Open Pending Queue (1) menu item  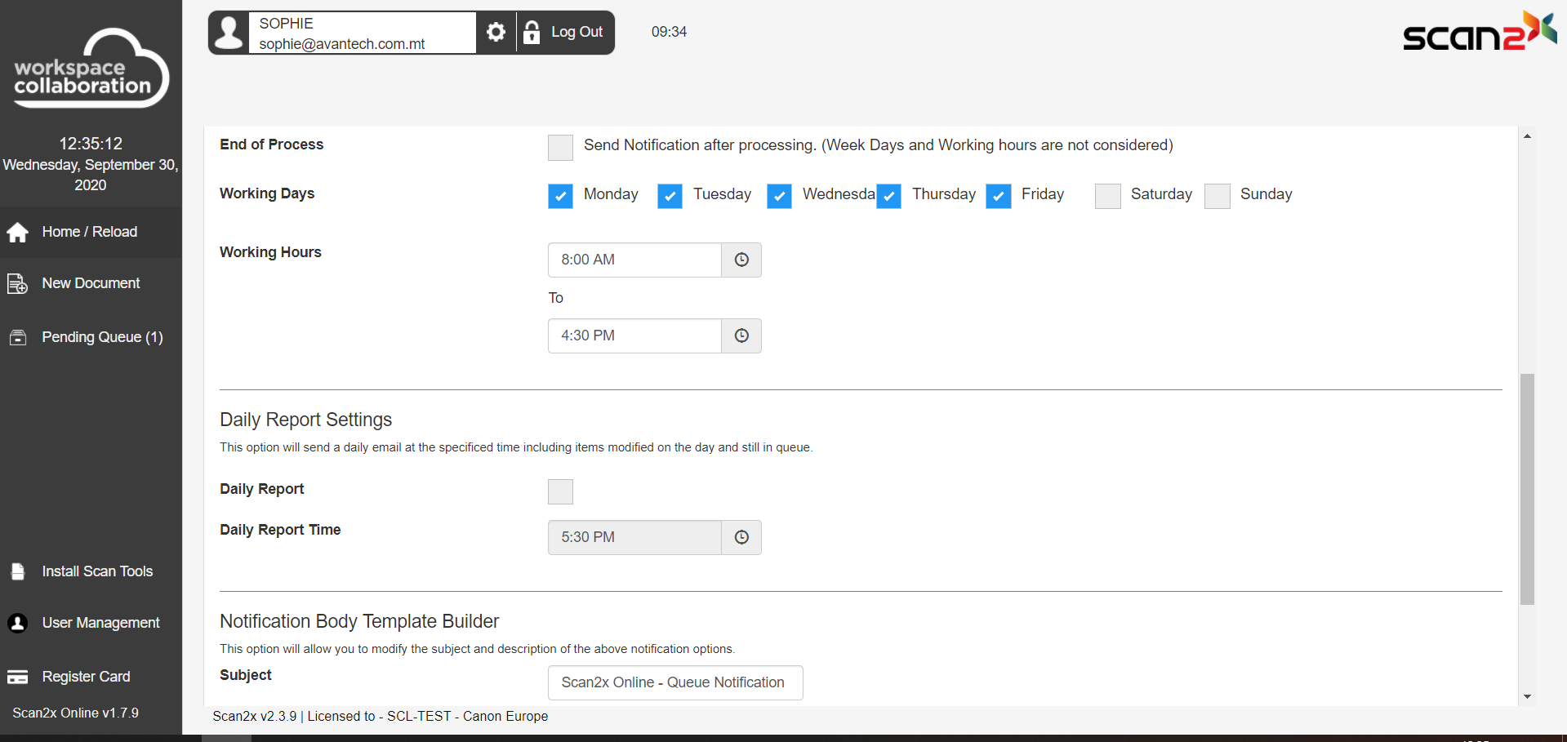[x=102, y=337]
